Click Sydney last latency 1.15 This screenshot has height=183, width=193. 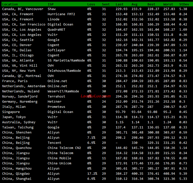pyautogui.click(x=119, y=122)
